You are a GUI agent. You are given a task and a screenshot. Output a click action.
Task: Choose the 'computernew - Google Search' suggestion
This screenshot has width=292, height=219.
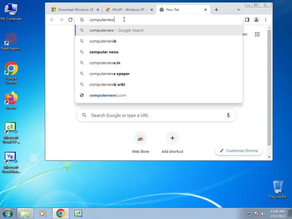(x=159, y=30)
